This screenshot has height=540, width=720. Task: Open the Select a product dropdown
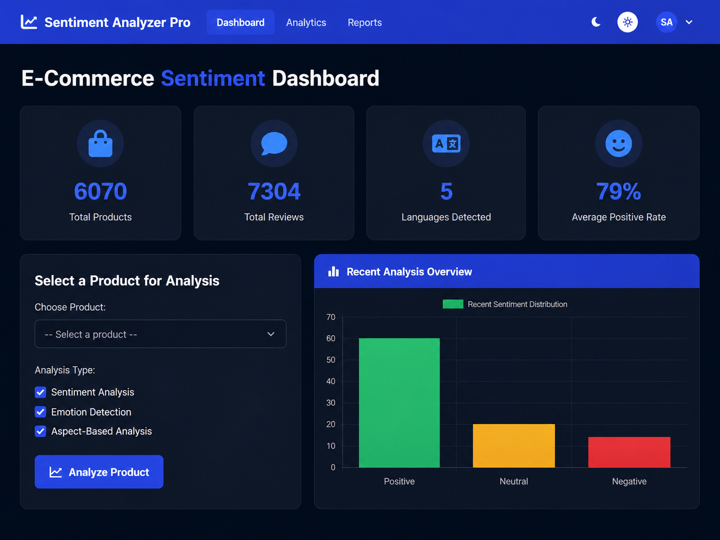tap(161, 334)
